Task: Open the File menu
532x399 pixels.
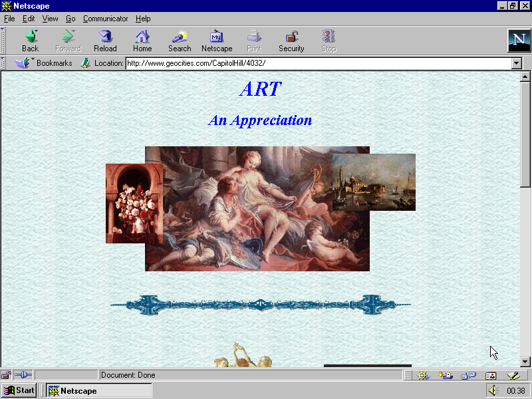Action: [x=9, y=19]
